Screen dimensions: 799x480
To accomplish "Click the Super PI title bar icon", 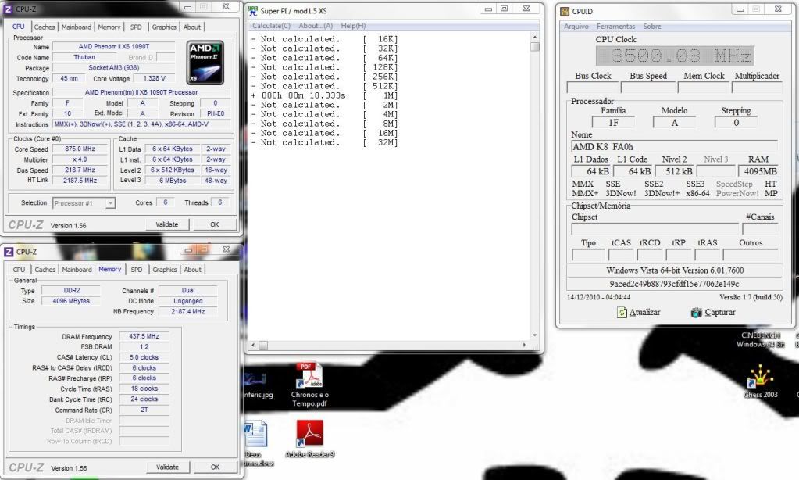I will coord(253,10).
